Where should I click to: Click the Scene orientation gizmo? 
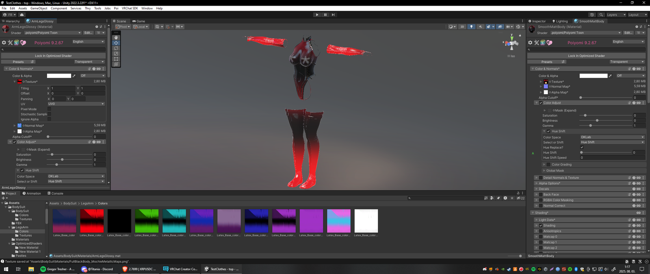(x=511, y=43)
